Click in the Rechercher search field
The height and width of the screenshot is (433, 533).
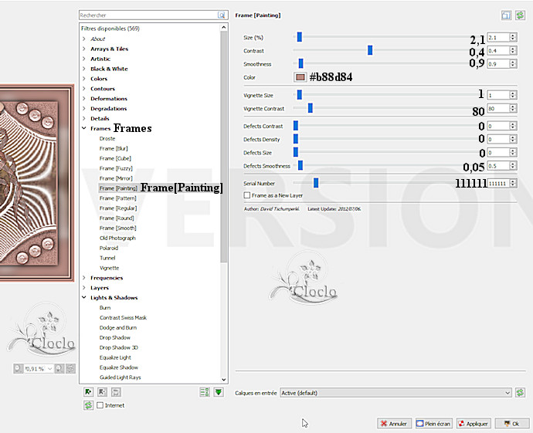(x=147, y=15)
